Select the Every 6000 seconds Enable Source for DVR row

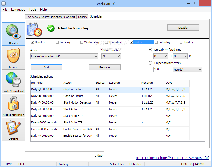coord(110,129)
